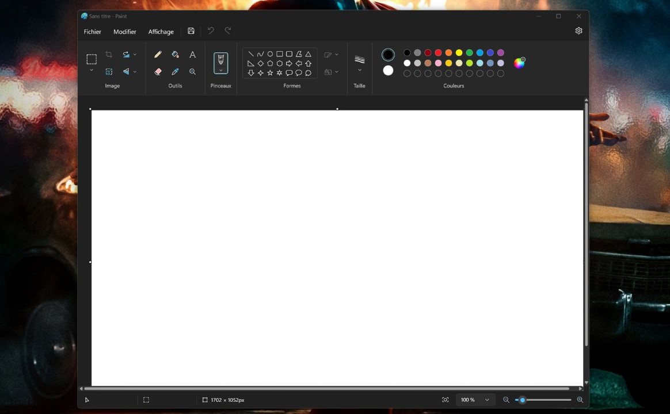Image resolution: width=670 pixels, height=414 pixels.
Task: Choose the five-point star shape
Action: point(270,73)
